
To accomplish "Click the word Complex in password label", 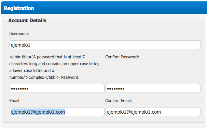I will coord(36,77).
